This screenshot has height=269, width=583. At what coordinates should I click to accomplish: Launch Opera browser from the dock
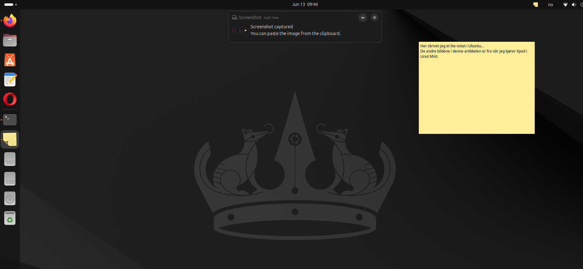10,99
